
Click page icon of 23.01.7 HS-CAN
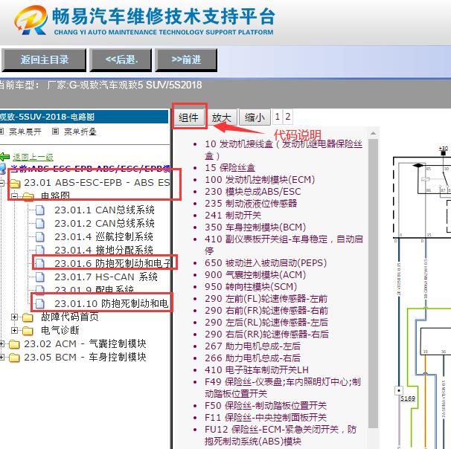40,277
